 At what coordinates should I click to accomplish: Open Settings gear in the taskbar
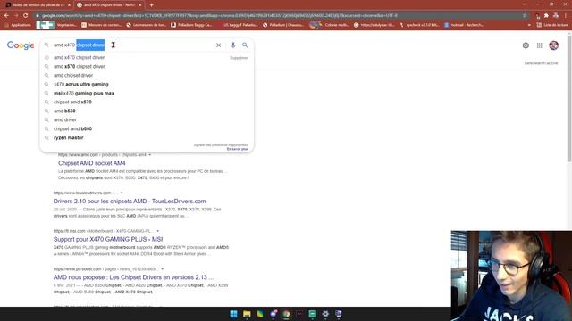[325, 314]
